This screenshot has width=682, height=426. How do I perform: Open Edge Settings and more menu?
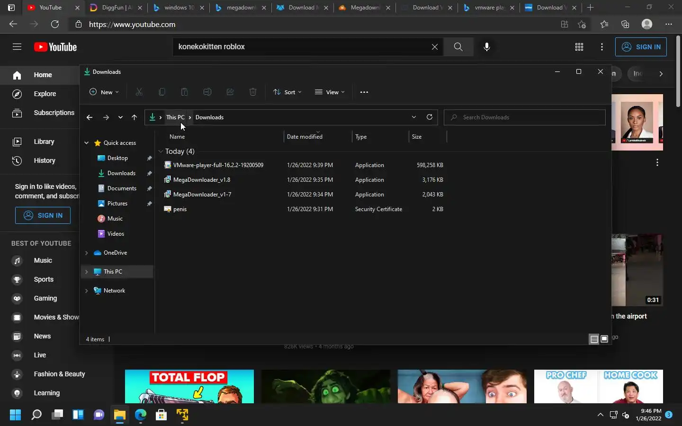669,24
